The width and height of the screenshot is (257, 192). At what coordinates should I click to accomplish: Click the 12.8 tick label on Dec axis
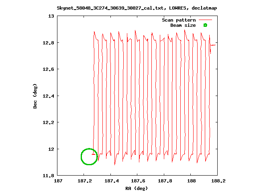pos(48,43)
